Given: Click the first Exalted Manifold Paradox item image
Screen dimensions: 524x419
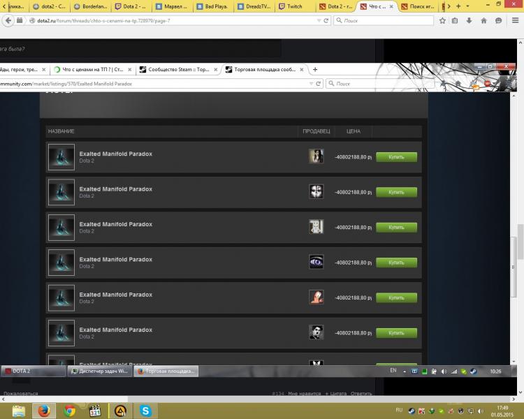Looking at the screenshot, I should pyautogui.click(x=61, y=157).
